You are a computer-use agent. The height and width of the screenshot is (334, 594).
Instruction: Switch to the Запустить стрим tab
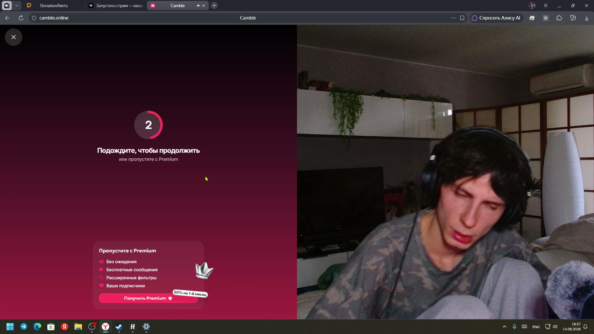pos(116,6)
